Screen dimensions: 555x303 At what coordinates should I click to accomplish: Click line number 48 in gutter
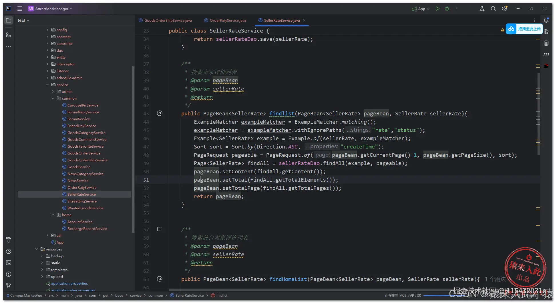pyautogui.click(x=146, y=155)
